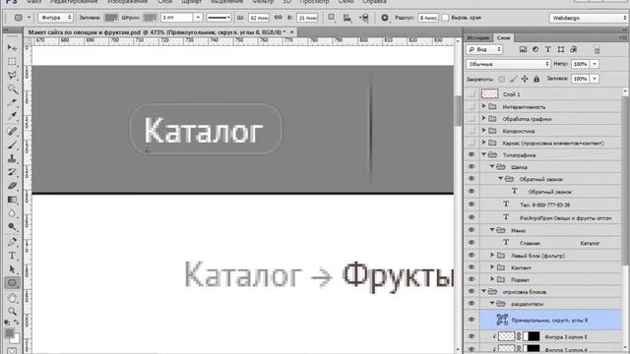630x354 pixels.
Task: Filter layers by adjustment layer icon
Action: [x=535, y=49]
